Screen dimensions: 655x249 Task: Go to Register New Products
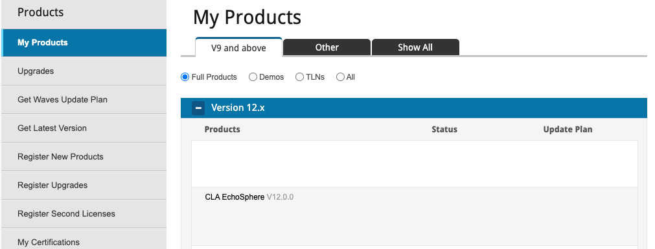tap(84, 157)
